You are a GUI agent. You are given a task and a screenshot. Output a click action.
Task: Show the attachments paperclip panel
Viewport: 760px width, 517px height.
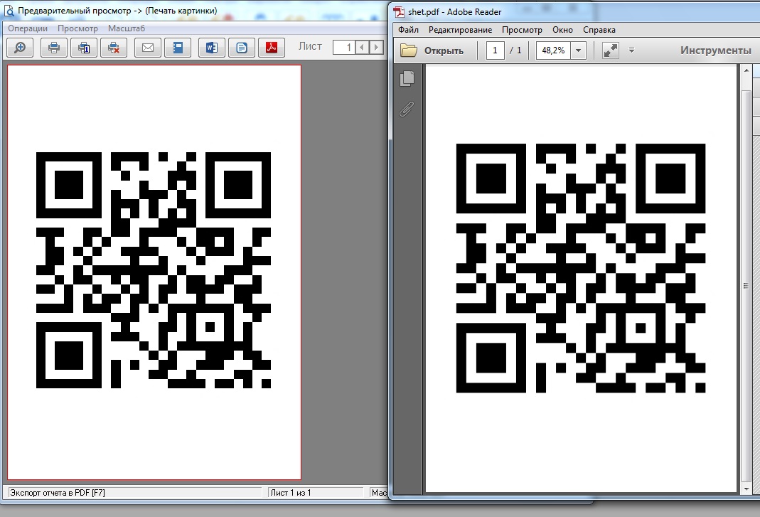(407, 109)
